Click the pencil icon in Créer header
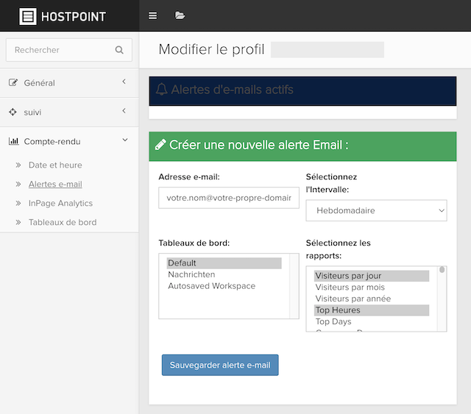Screen dimensions: 471x414 [160, 145]
